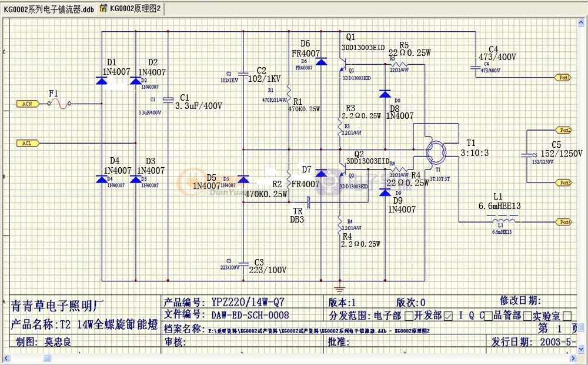Pick the C5 152/1250V capacitor symbol

click(527, 155)
